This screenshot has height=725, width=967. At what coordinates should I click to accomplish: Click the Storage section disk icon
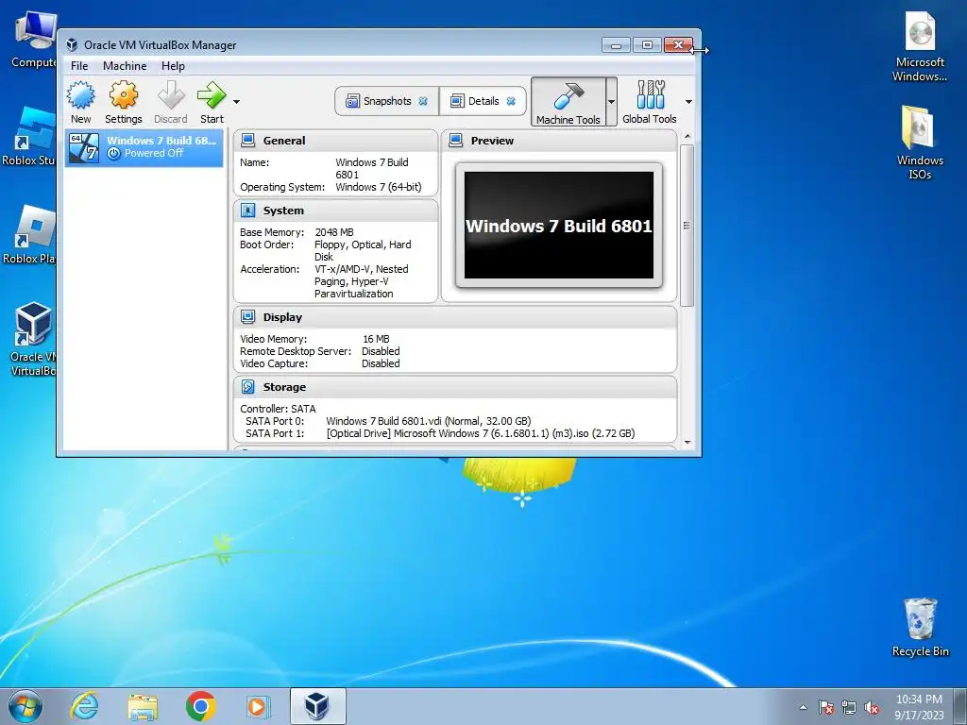(x=248, y=386)
